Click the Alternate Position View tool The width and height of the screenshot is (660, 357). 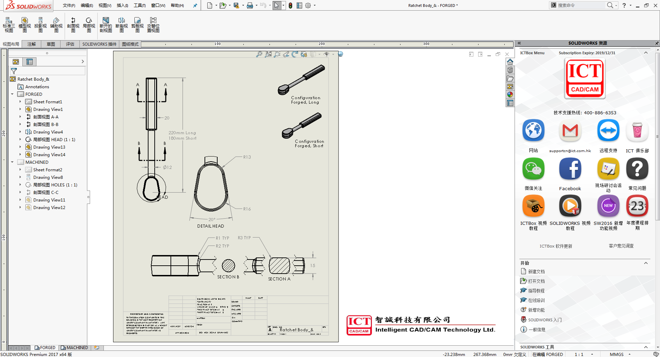pos(153,25)
